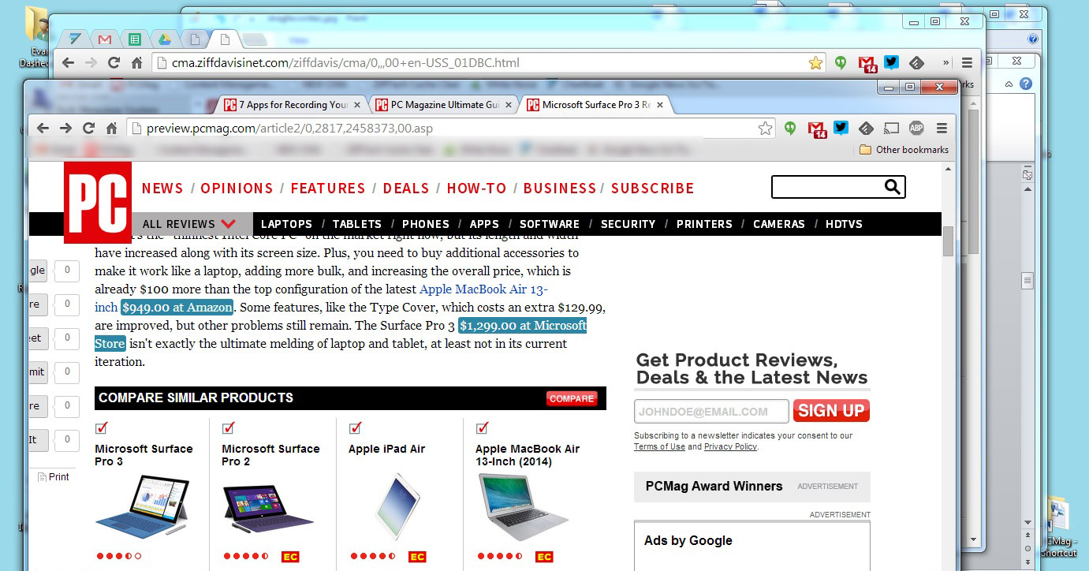The width and height of the screenshot is (1089, 571).
Task: Open home in the ziffdavisinet window
Action: pyautogui.click(x=136, y=63)
